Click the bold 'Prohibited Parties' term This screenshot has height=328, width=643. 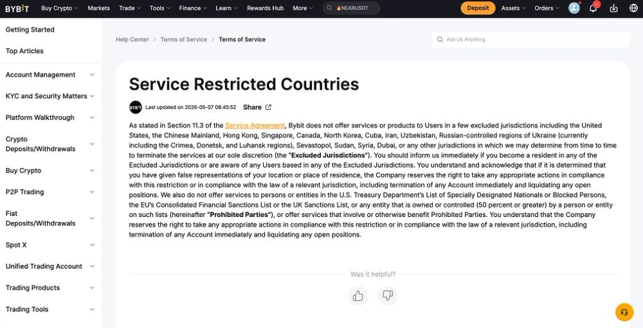click(239, 215)
